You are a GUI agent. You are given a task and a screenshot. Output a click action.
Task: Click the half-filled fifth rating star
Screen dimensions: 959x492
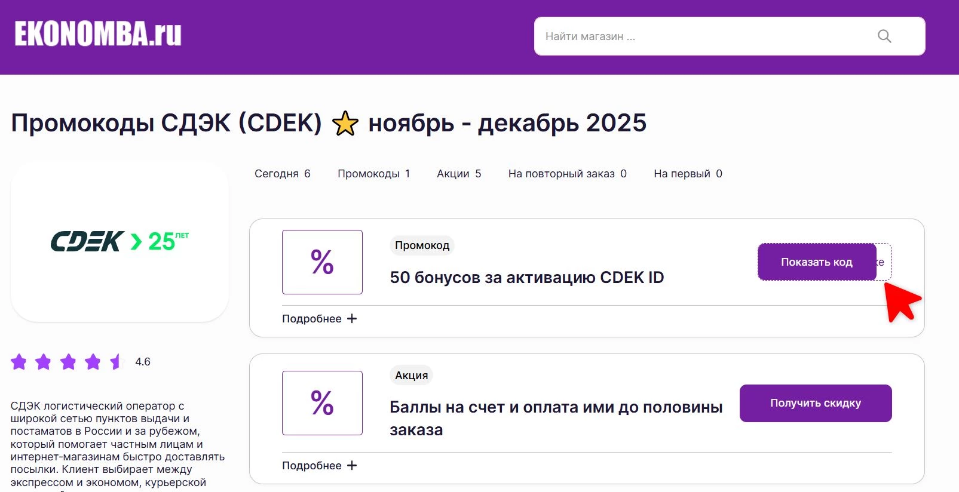pyautogui.click(x=116, y=361)
